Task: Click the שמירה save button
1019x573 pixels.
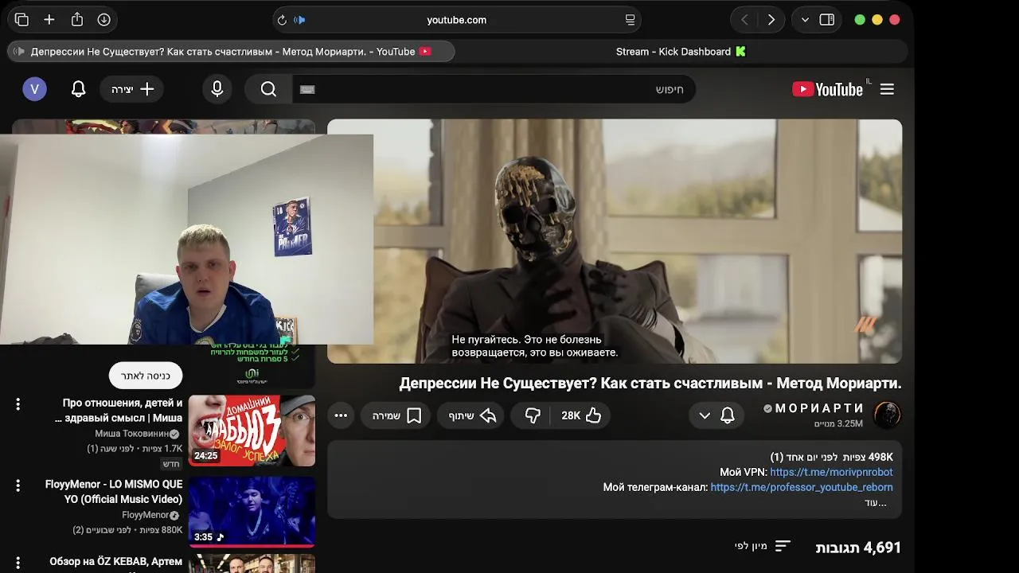Action: pos(396,415)
